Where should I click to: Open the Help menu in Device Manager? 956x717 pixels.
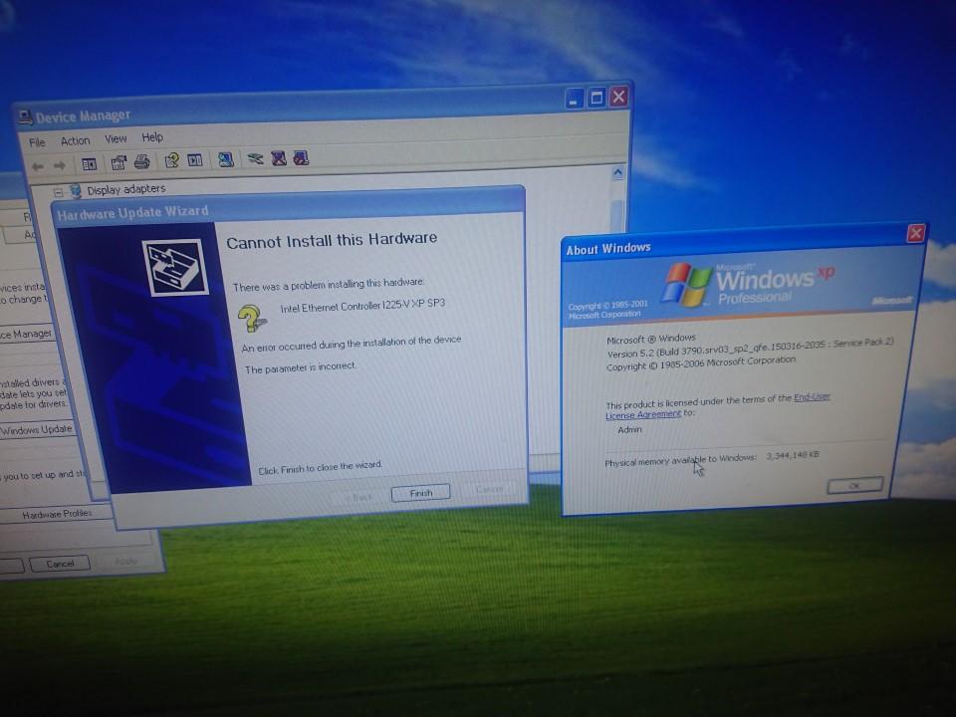pyautogui.click(x=152, y=137)
